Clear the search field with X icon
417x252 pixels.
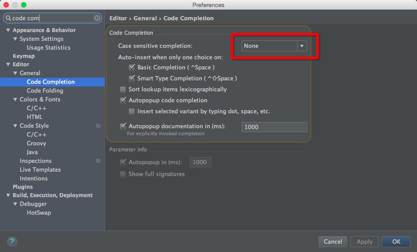coord(97,18)
